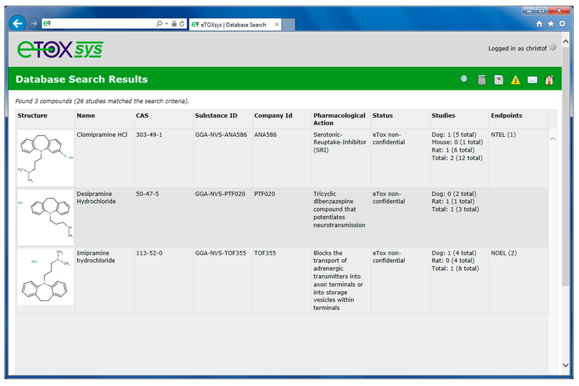
Task: Click the newspaper document icon in green bar
Action: (x=498, y=80)
